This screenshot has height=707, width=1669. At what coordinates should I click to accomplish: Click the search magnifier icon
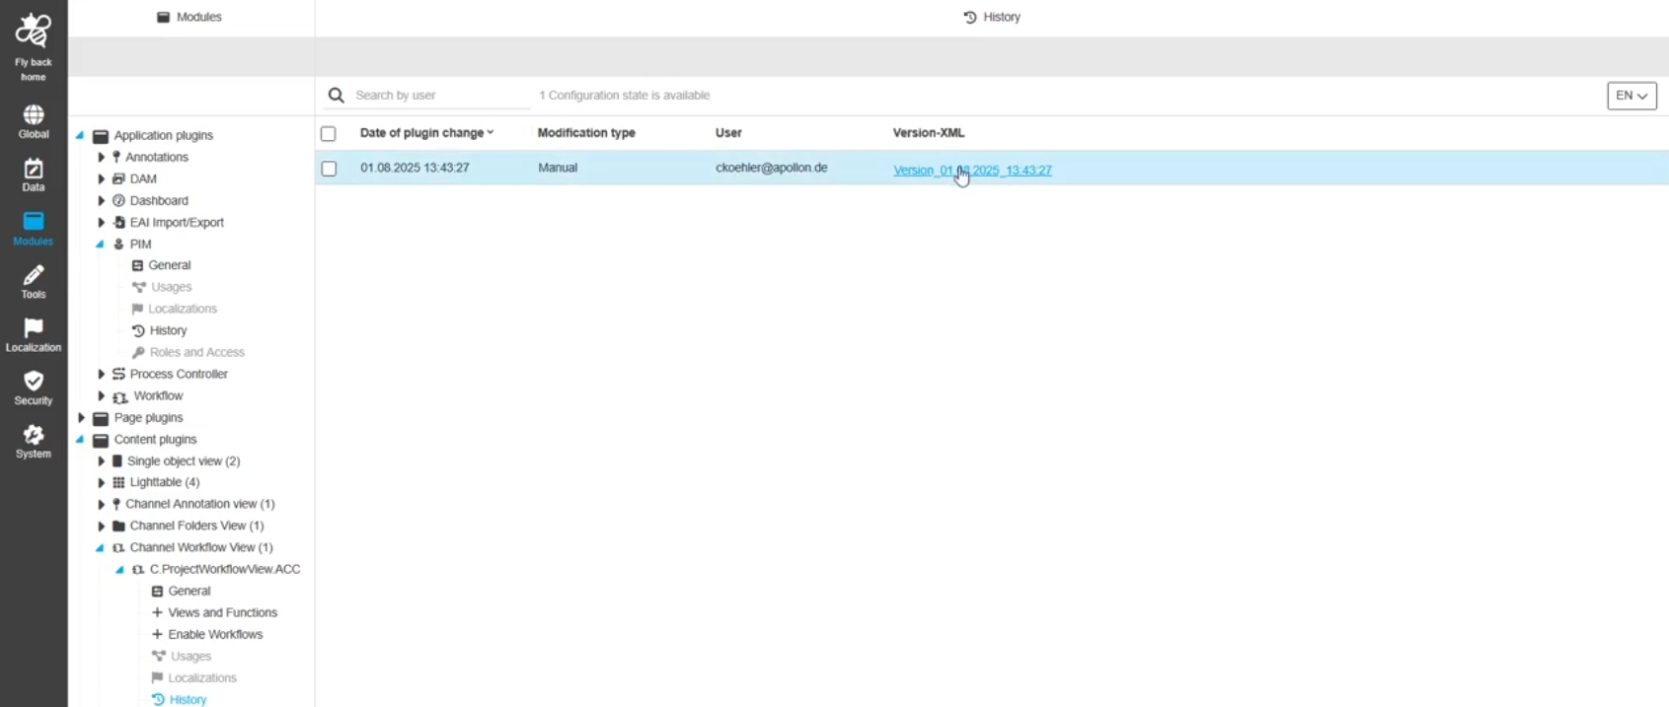coord(337,96)
